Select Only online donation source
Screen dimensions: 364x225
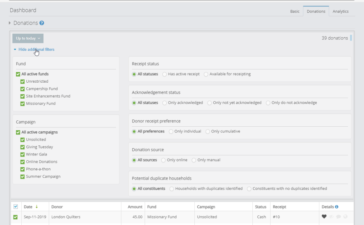click(x=164, y=160)
